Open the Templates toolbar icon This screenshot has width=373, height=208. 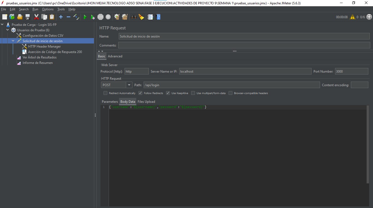coord(12,17)
